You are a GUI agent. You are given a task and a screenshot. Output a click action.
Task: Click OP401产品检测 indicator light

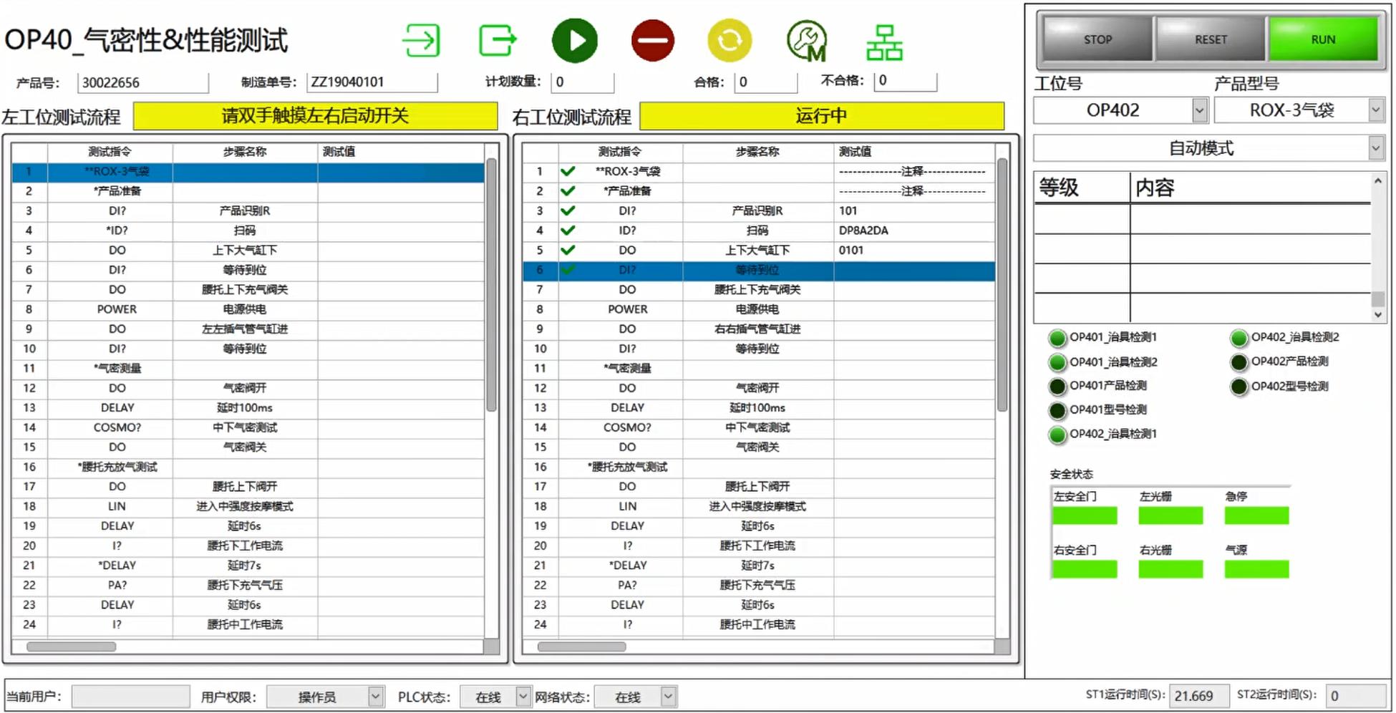pyautogui.click(x=1057, y=387)
